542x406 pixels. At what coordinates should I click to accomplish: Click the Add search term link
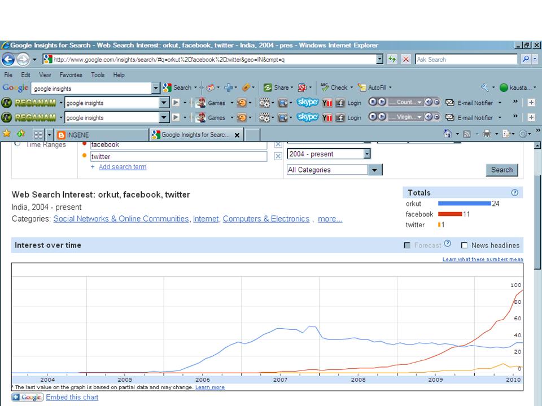tap(123, 167)
